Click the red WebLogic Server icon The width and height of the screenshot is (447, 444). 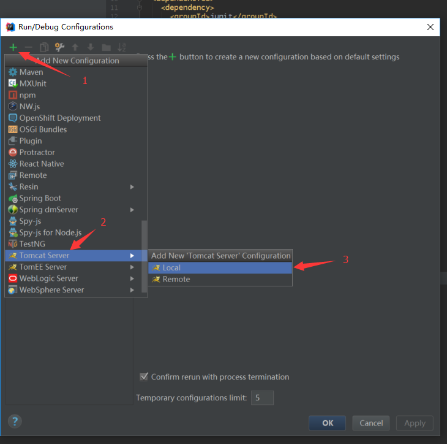point(13,278)
